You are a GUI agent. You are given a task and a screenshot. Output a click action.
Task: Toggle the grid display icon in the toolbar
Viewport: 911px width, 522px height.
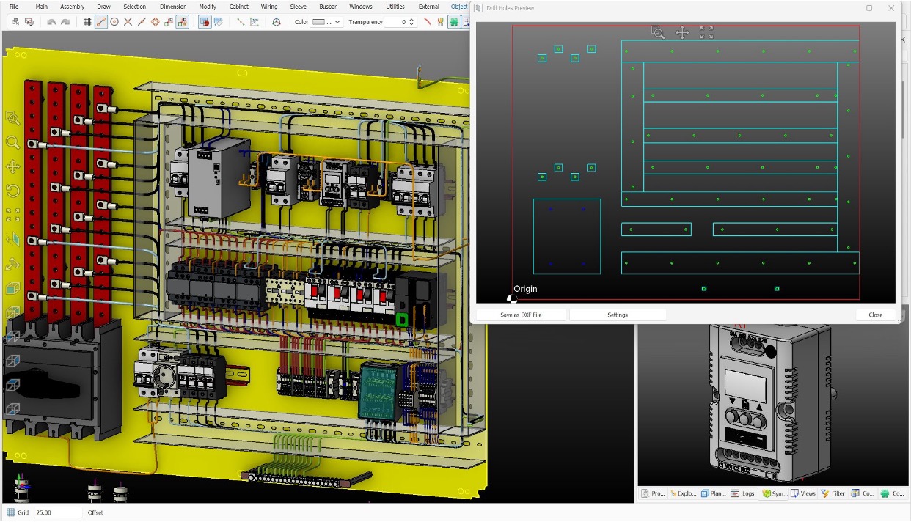tap(89, 22)
